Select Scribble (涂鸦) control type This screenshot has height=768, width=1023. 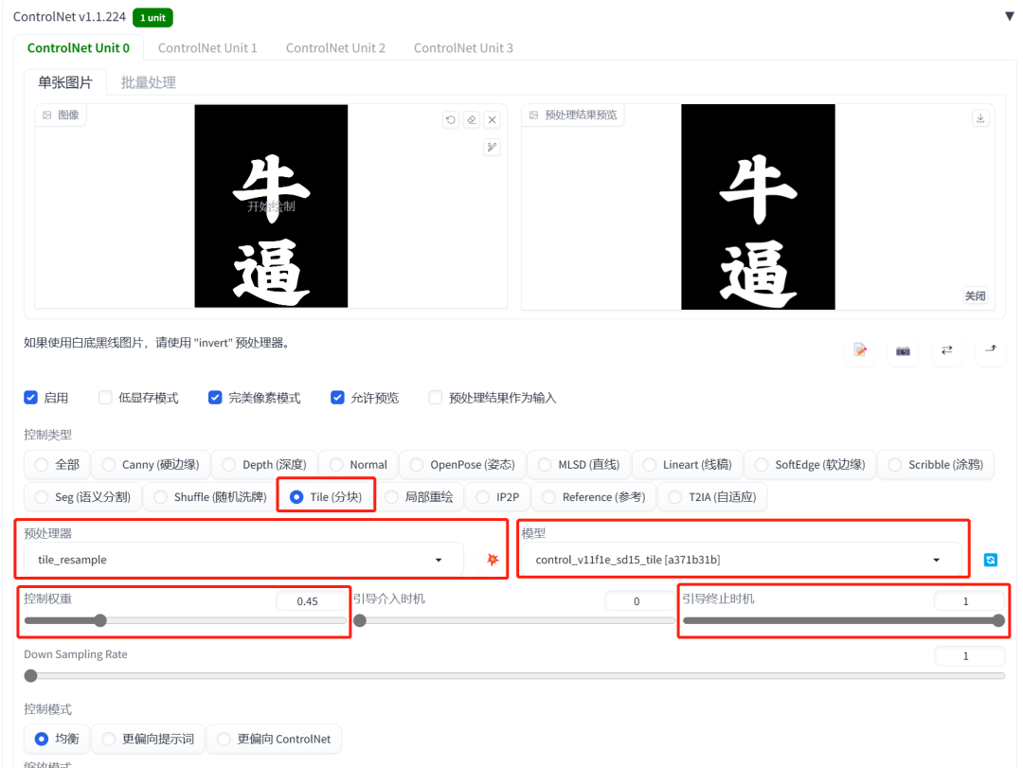[936, 465]
